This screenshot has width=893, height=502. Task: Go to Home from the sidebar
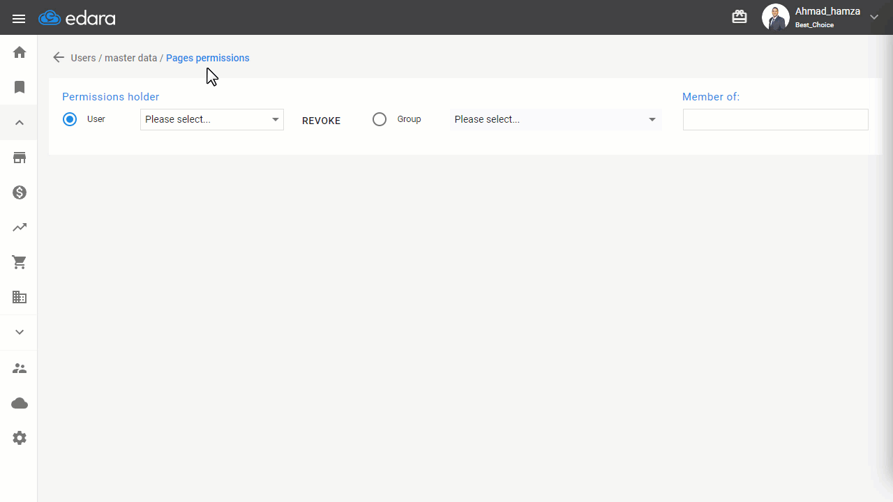coord(20,52)
